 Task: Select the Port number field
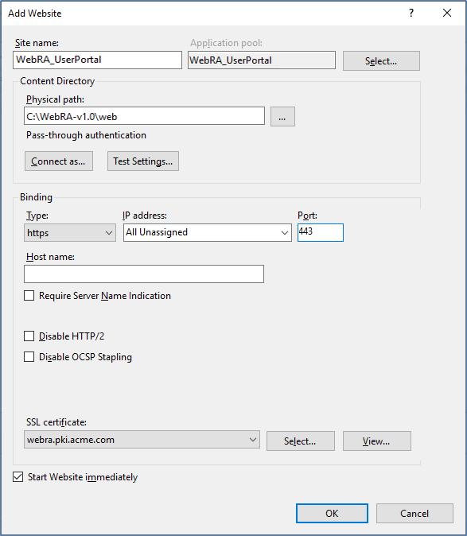[x=321, y=232]
